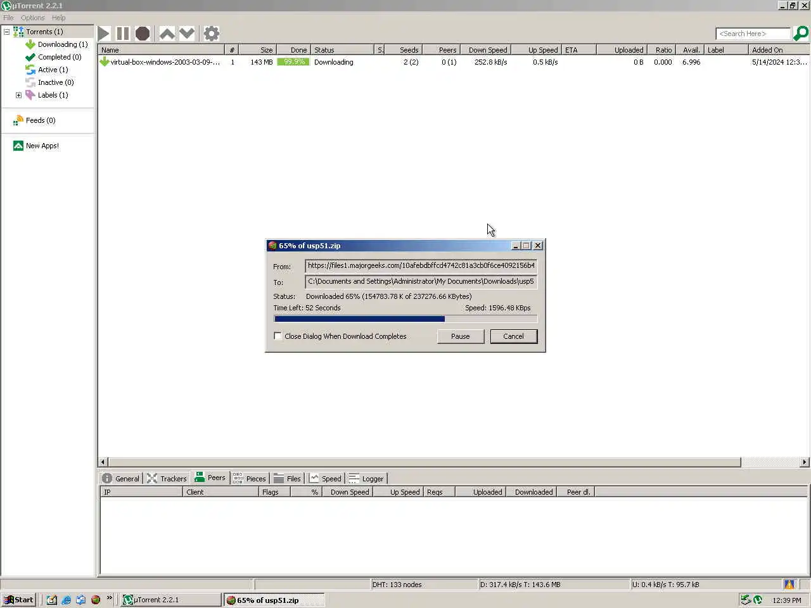Screen dimensions: 811x608
Task: Click Pause in the usp51.zip download dialog
Action: (461, 336)
